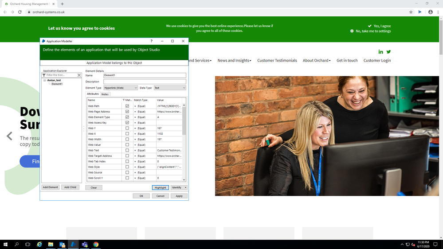The width and height of the screenshot is (443, 249).
Task: Open the About Orchard menu
Action: tap(316, 61)
